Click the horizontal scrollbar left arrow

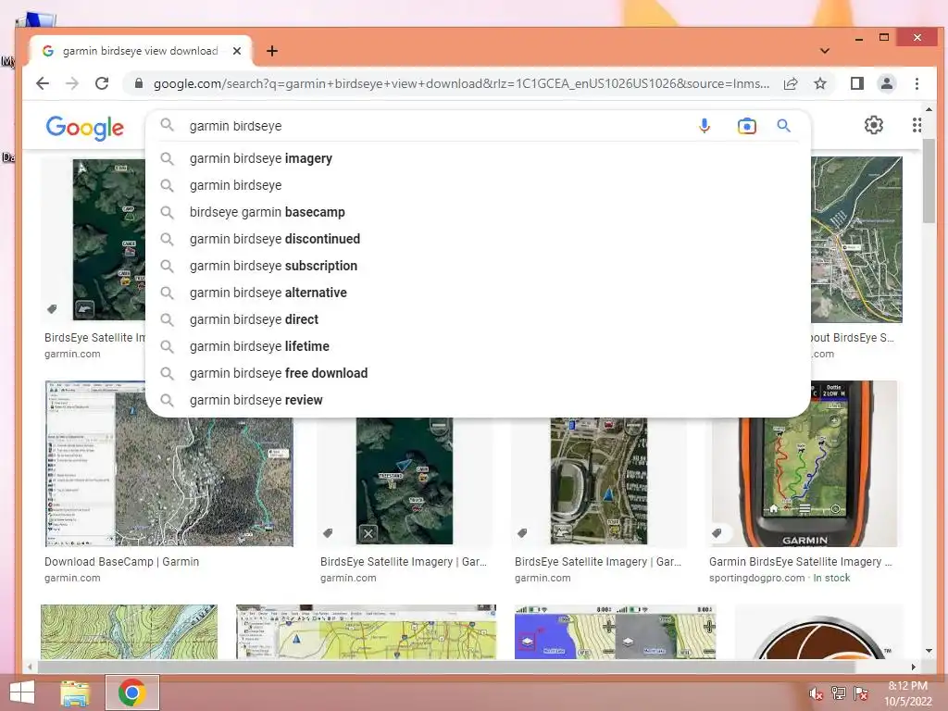pyautogui.click(x=30, y=667)
